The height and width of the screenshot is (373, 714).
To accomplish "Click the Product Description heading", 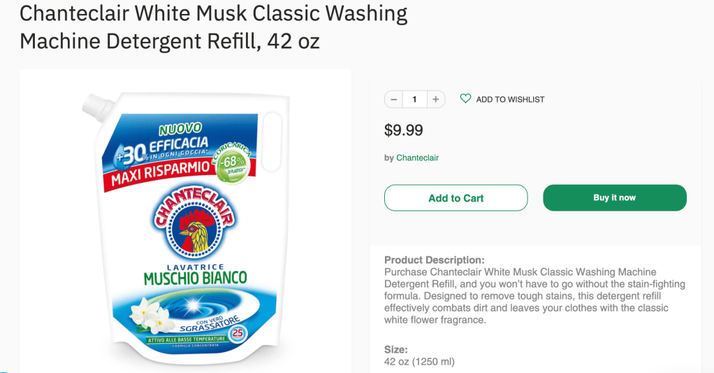I will click(434, 260).
